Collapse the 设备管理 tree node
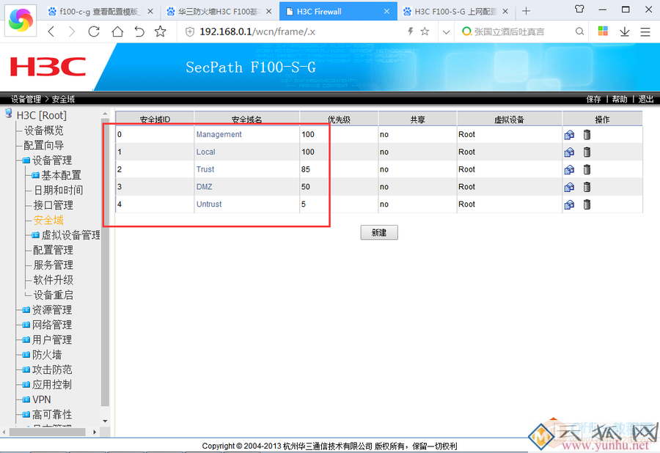The image size is (660, 453). [x=26, y=161]
